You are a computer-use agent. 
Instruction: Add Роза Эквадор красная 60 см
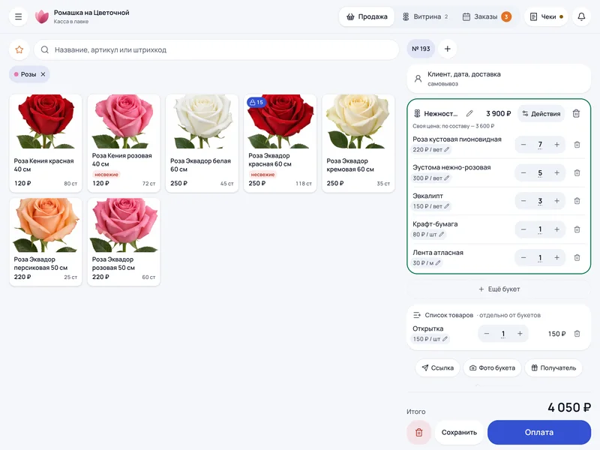click(280, 143)
